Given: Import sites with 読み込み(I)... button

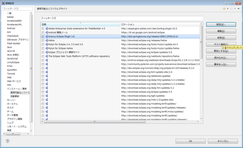Looking at the screenshot, I should (x=221, y=58).
